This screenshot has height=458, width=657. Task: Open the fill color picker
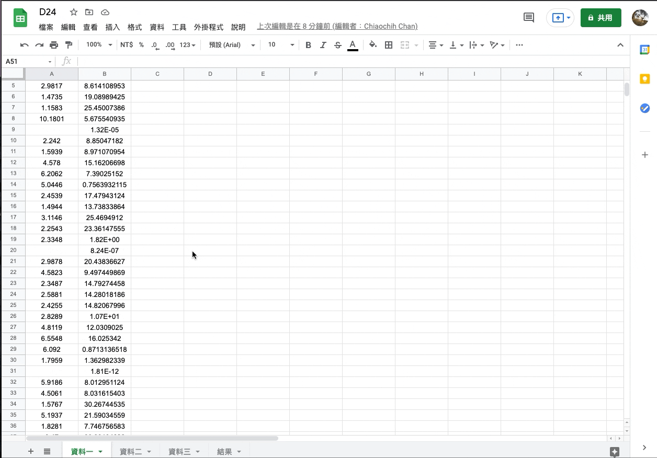(373, 45)
